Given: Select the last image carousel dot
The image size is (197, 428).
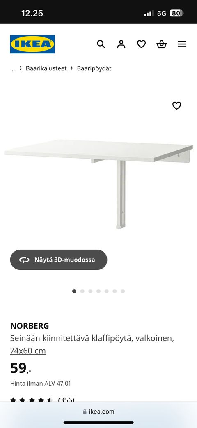Looking at the screenshot, I should 123,291.
